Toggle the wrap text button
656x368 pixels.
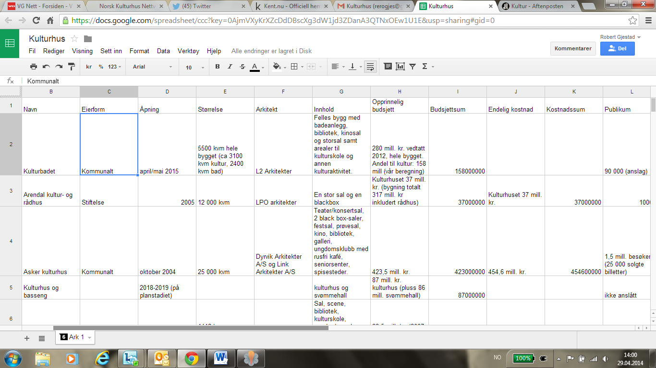click(x=370, y=67)
